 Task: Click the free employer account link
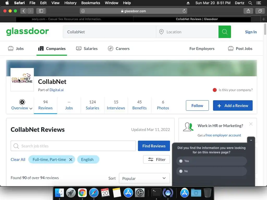[x=223, y=135]
